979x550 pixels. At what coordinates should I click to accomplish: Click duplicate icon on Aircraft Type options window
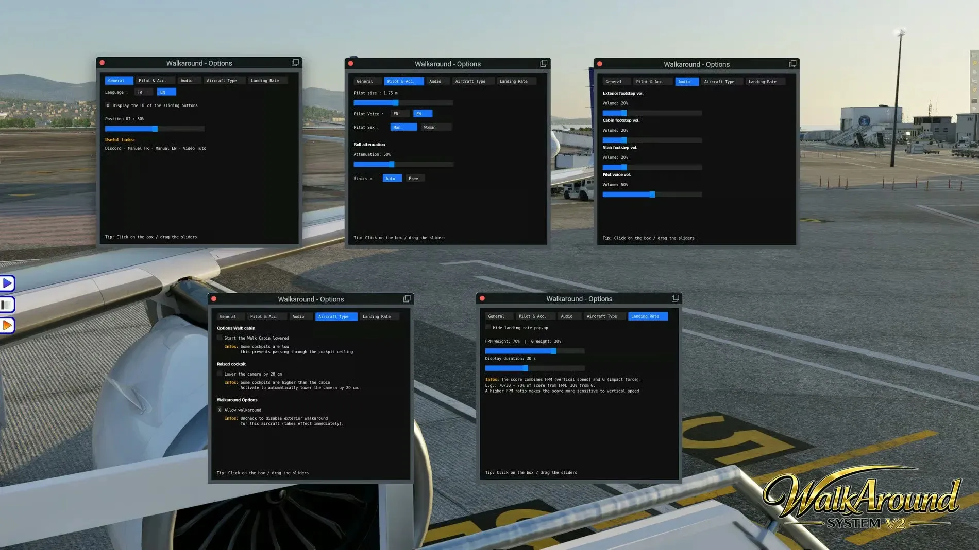click(407, 298)
